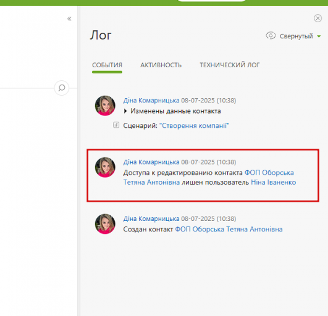The width and height of the screenshot is (328, 316).
Task: Open ФОП Оборська Тетяна Антонівна link in Создан контакт entry
Action: [x=229, y=229]
